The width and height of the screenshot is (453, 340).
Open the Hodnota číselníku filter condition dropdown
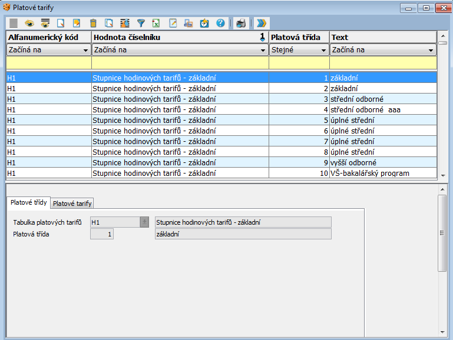click(x=263, y=50)
